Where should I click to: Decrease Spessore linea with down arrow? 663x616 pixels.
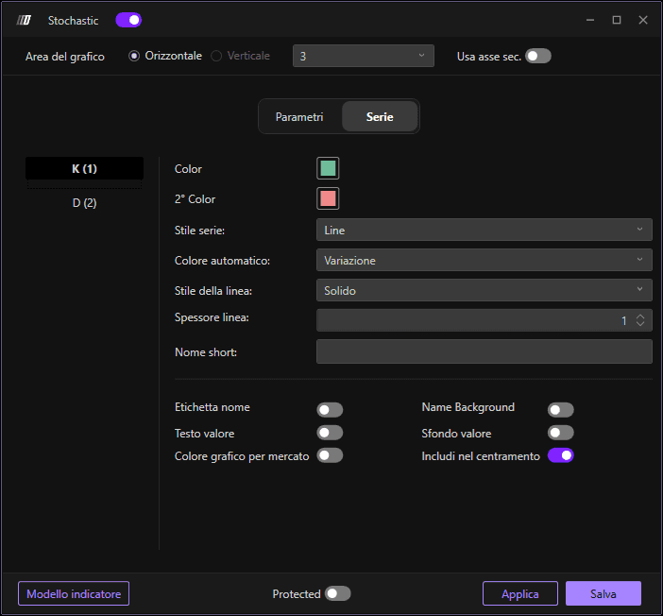click(640, 324)
